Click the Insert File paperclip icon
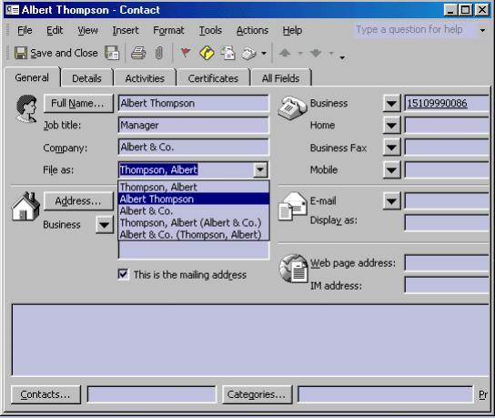 [159, 53]
